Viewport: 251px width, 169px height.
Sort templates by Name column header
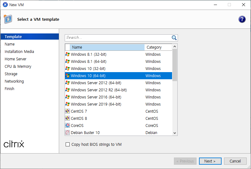coord(107,47)
